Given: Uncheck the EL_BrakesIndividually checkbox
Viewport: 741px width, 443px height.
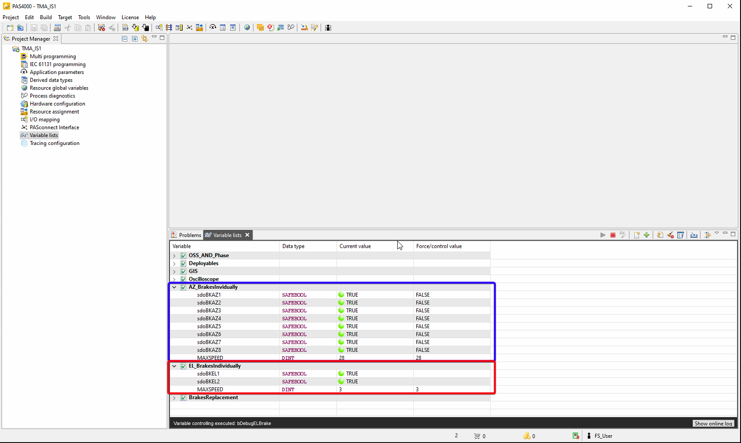Looking at the screenshot, I should click(183, 366).
